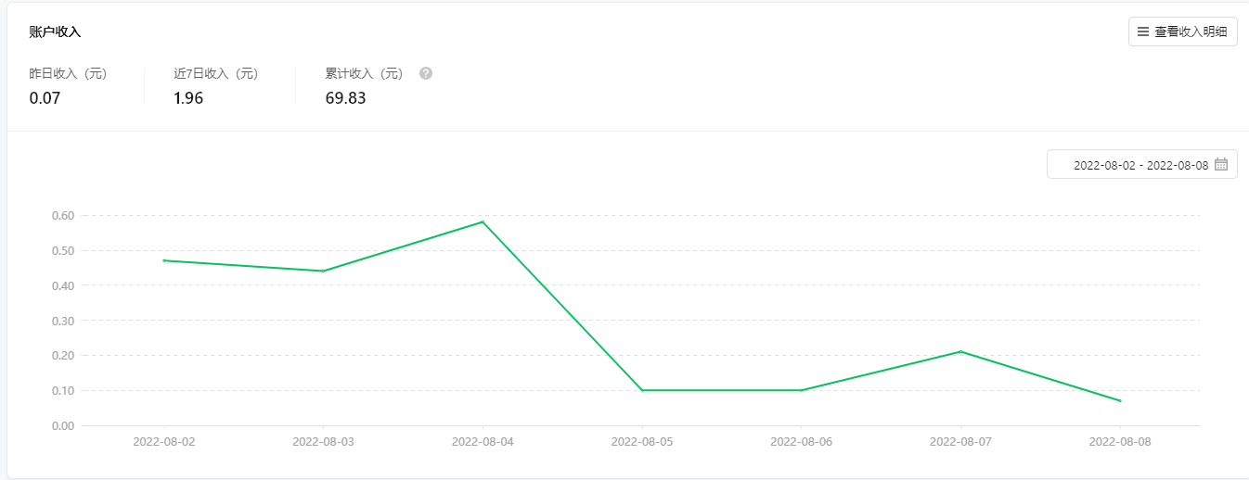Select the chart data point for 2022-08-06
The width and height of the screenshot is (1249, 480).
pyautogui.click(x=802, y=390)
